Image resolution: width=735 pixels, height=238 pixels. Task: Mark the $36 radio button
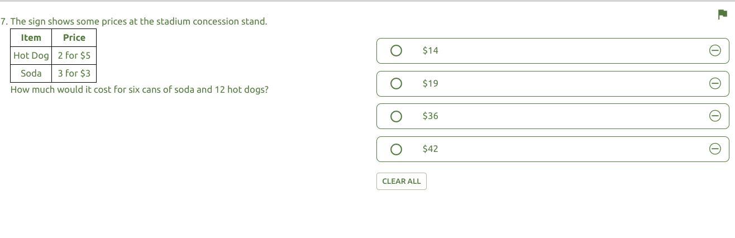396,116
